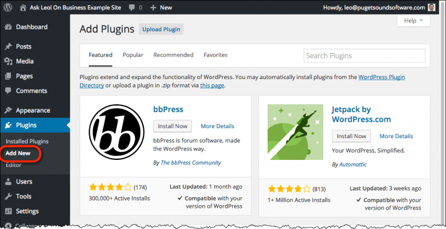Viewport: 446px width, 229px height.
Task: Click the user avatar in admin bar
Action: (432, 8)
